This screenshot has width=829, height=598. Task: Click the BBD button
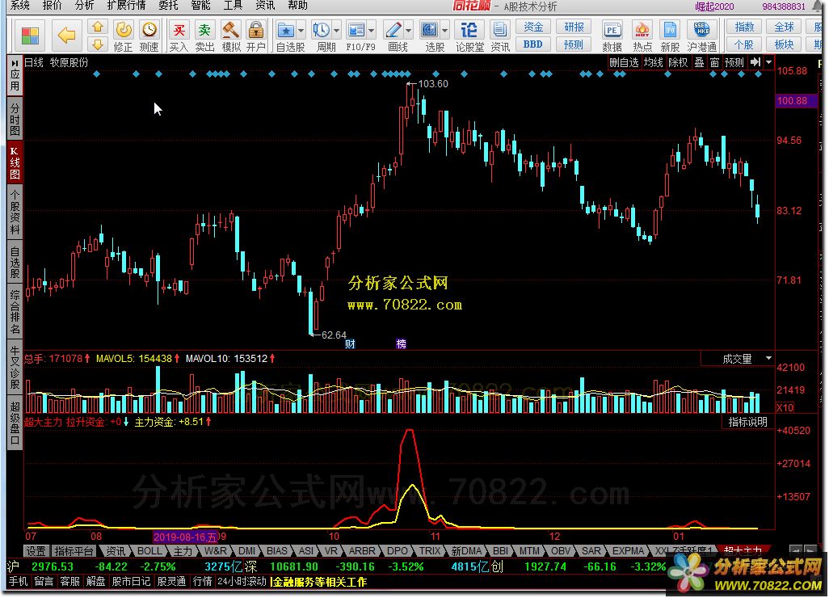pos(533,44)
